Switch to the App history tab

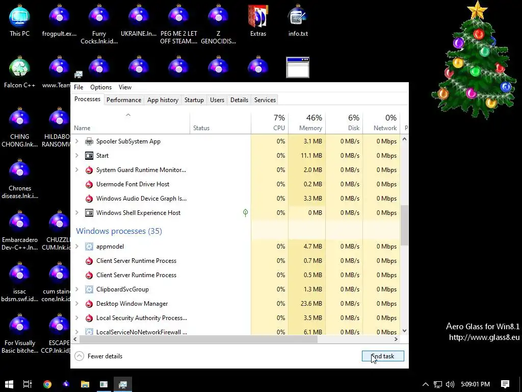pyautogui.click(x=163, y=100)
